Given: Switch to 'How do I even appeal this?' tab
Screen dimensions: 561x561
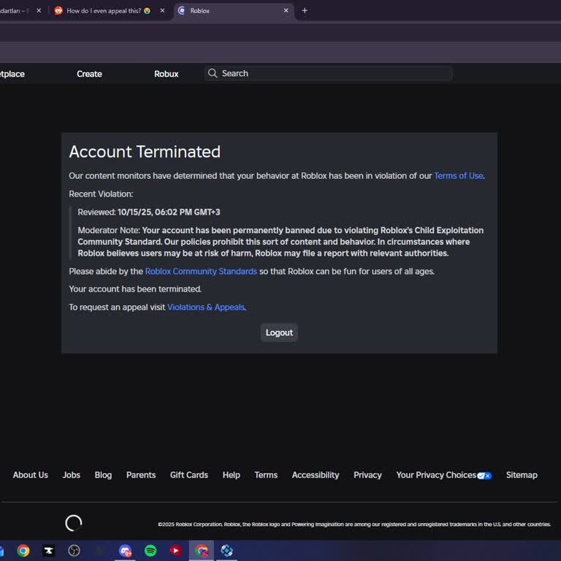Looking at the screenshot, I should (x=108, y=11).
